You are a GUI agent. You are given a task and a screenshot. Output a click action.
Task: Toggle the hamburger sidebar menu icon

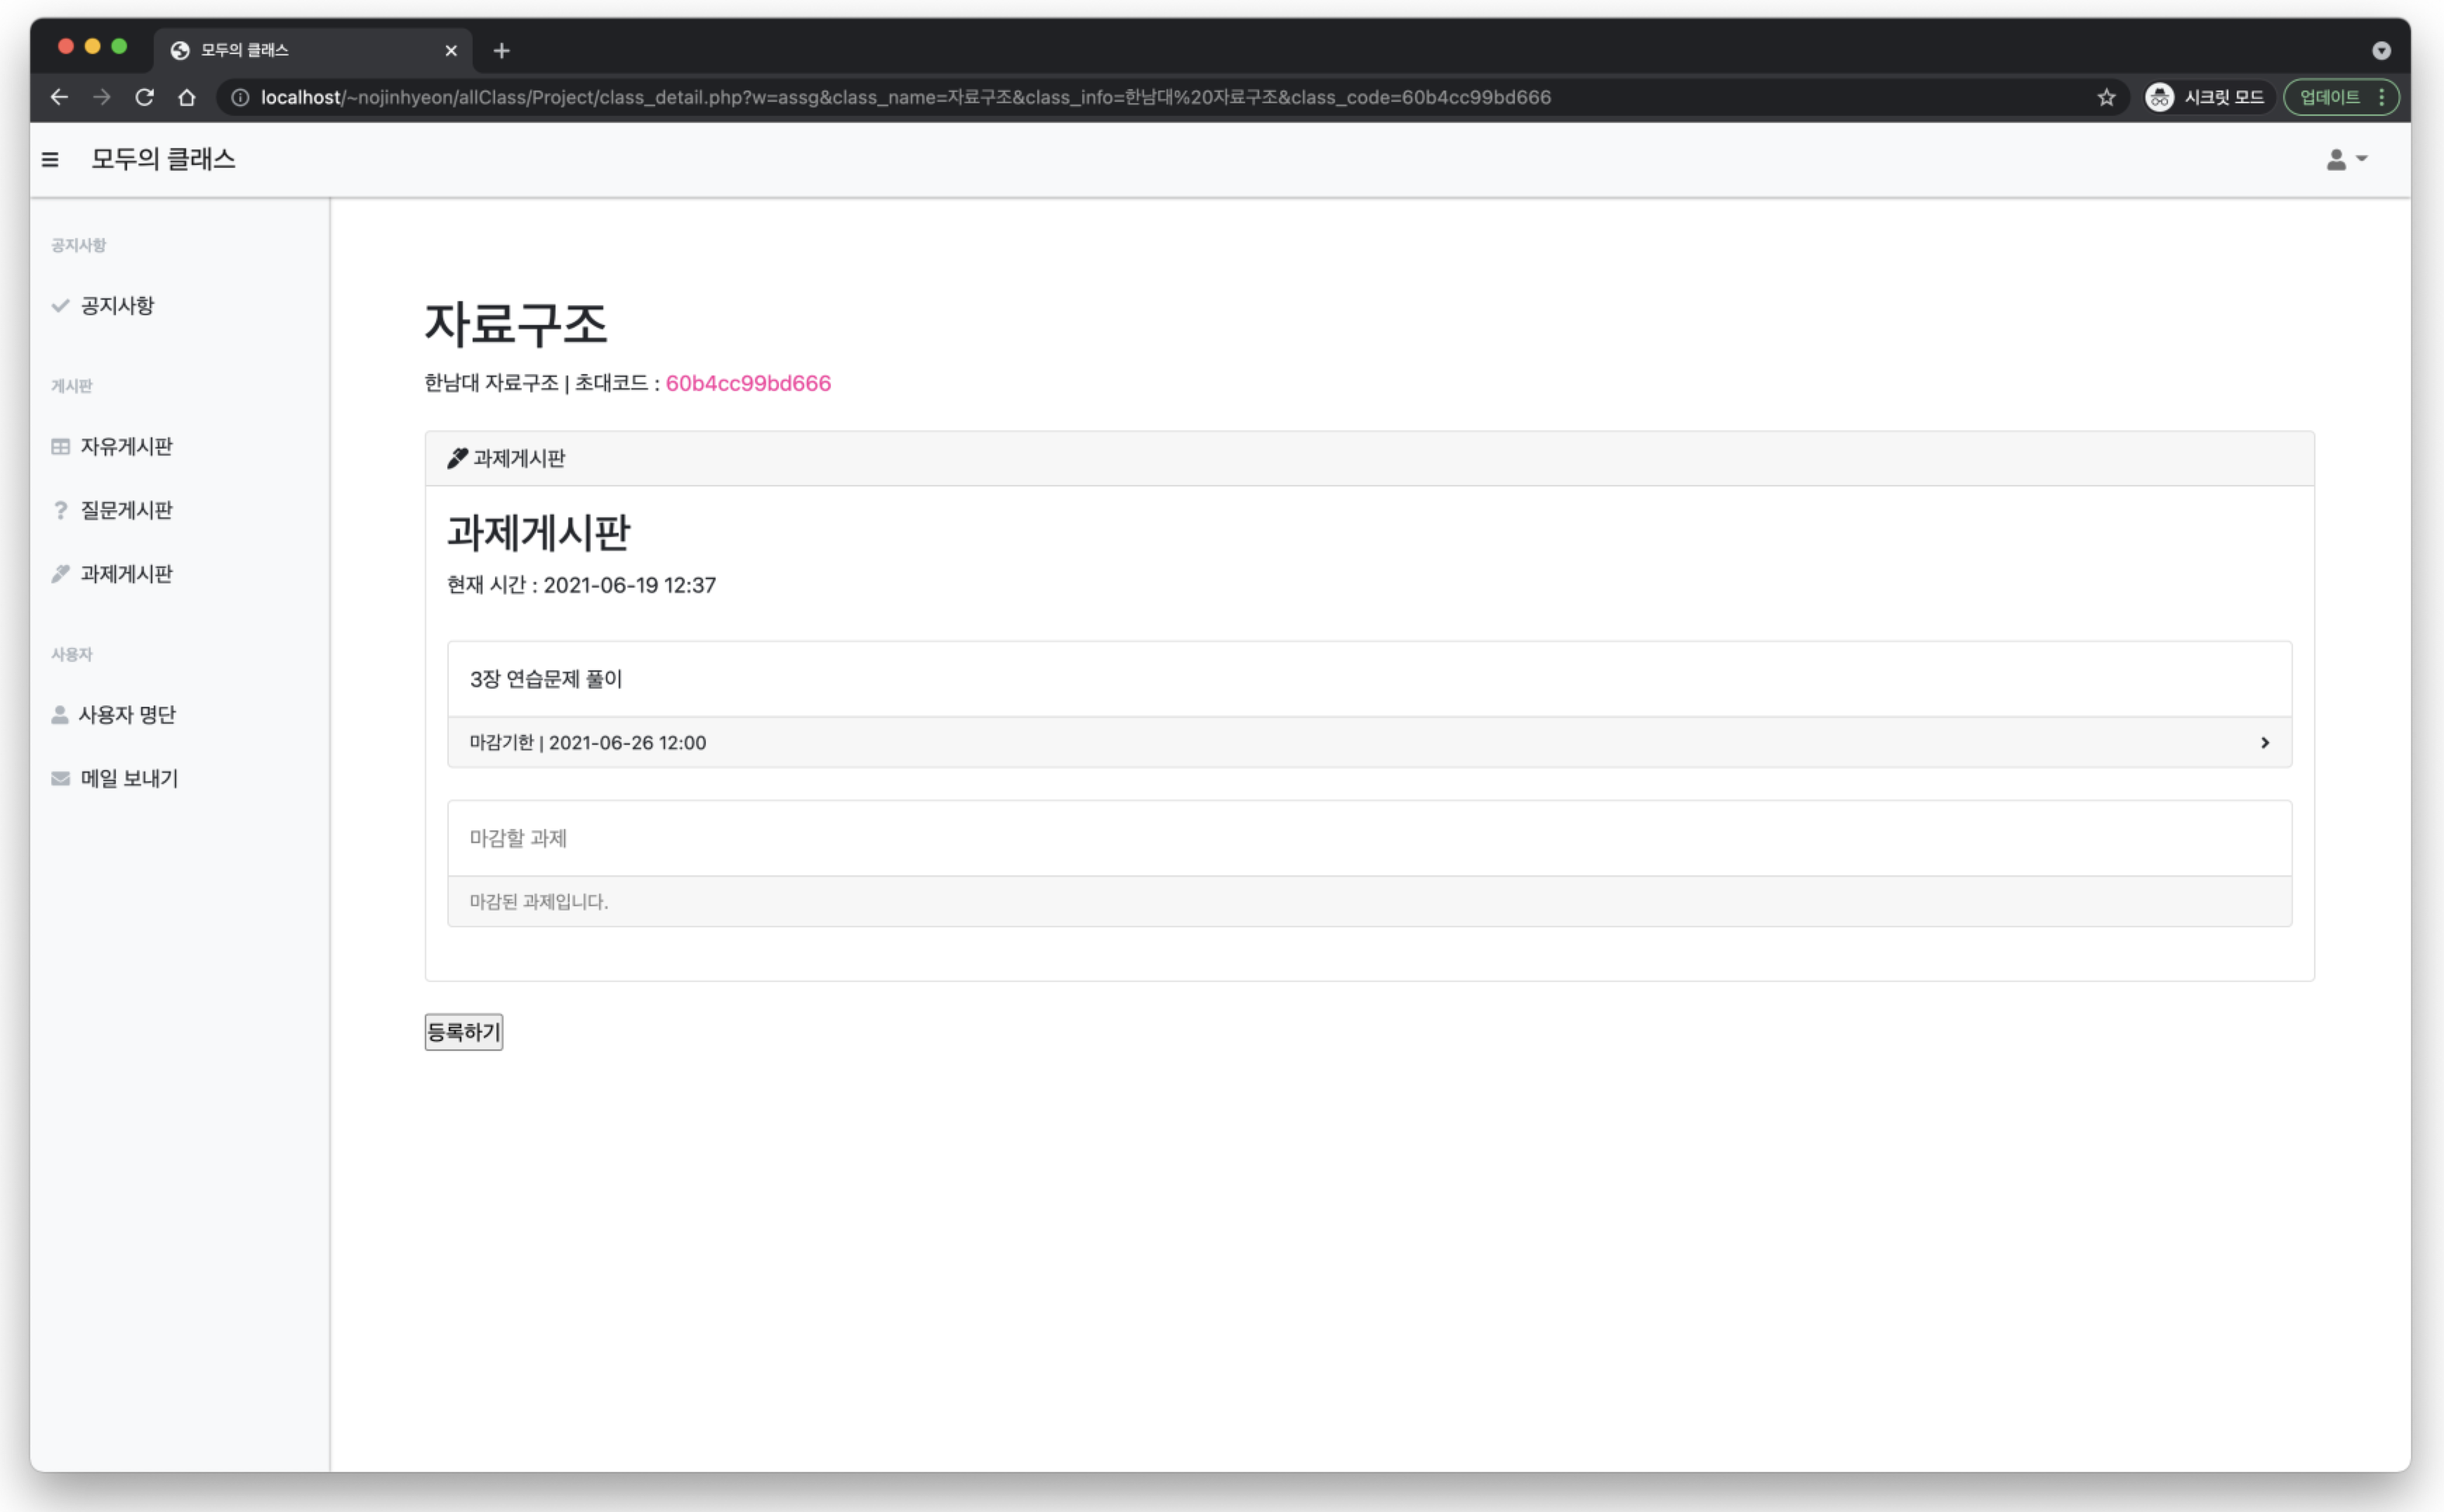point(50,159)
